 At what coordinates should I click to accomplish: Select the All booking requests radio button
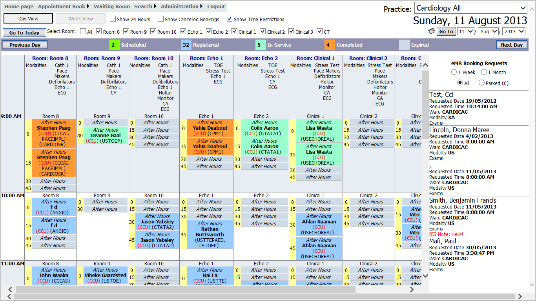click(460, 83)
